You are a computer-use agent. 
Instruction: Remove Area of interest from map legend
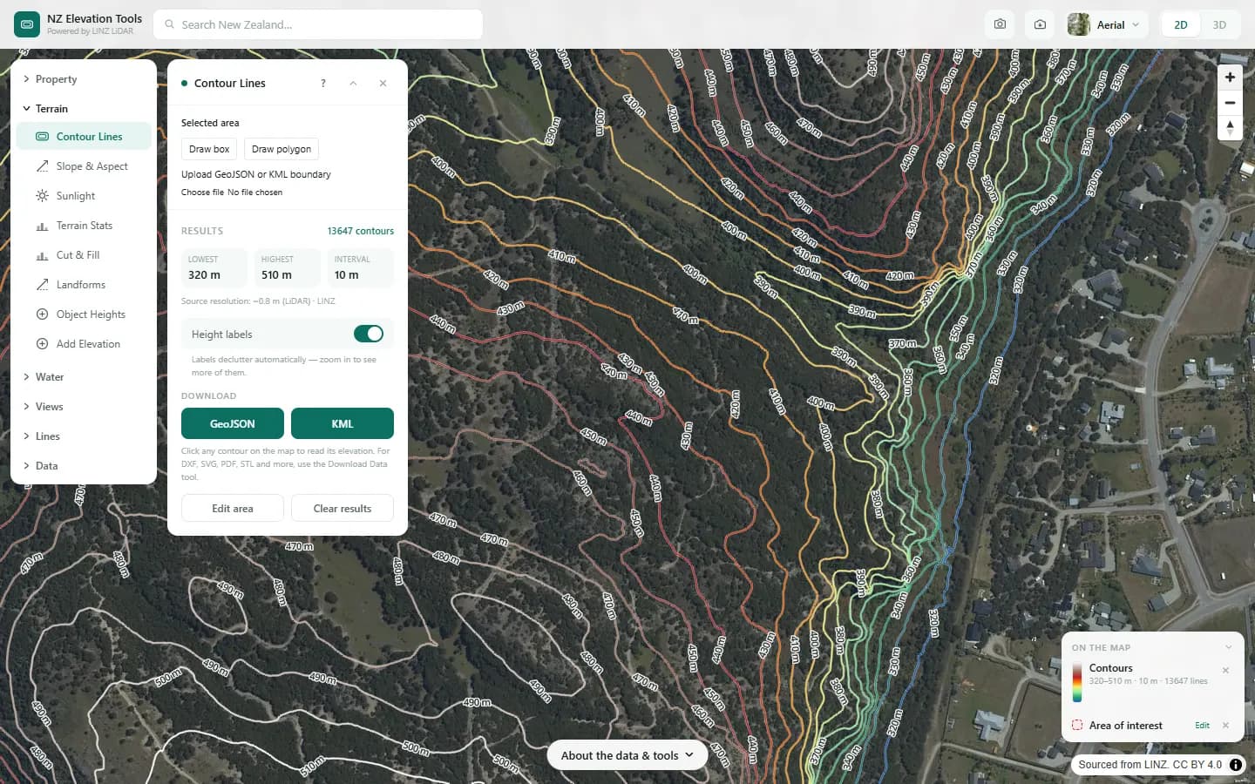[1225, 726]
